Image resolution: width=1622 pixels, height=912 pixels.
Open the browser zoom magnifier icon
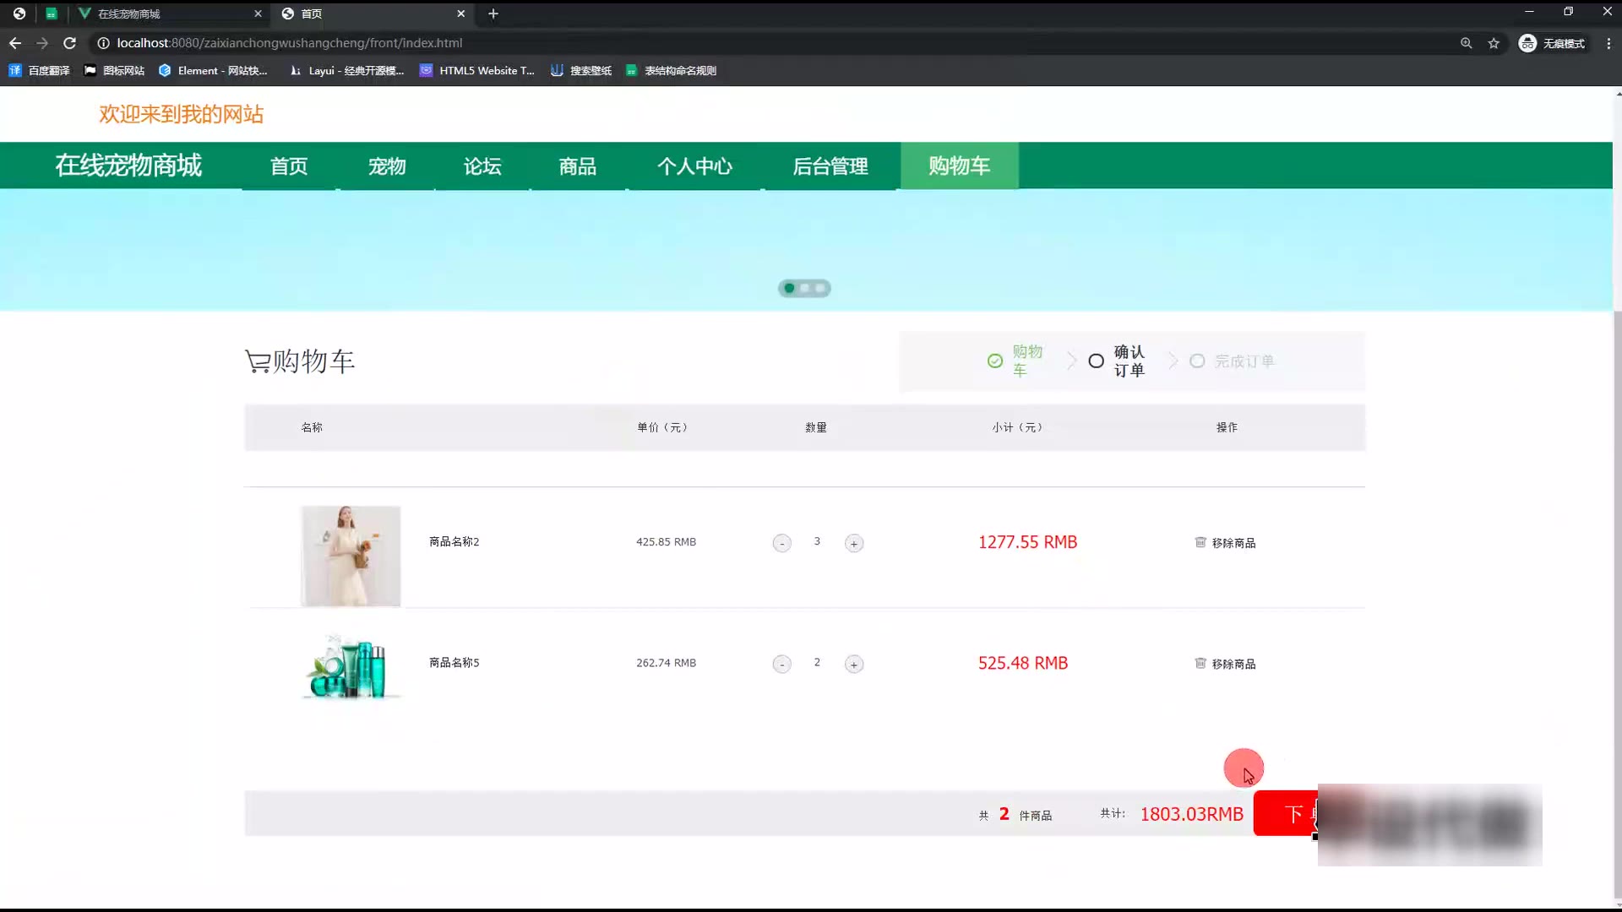pyautogui.click(x=1466, y=43)
